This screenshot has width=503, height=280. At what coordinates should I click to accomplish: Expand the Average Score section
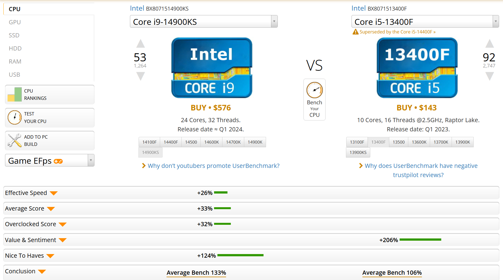[51, 209]
